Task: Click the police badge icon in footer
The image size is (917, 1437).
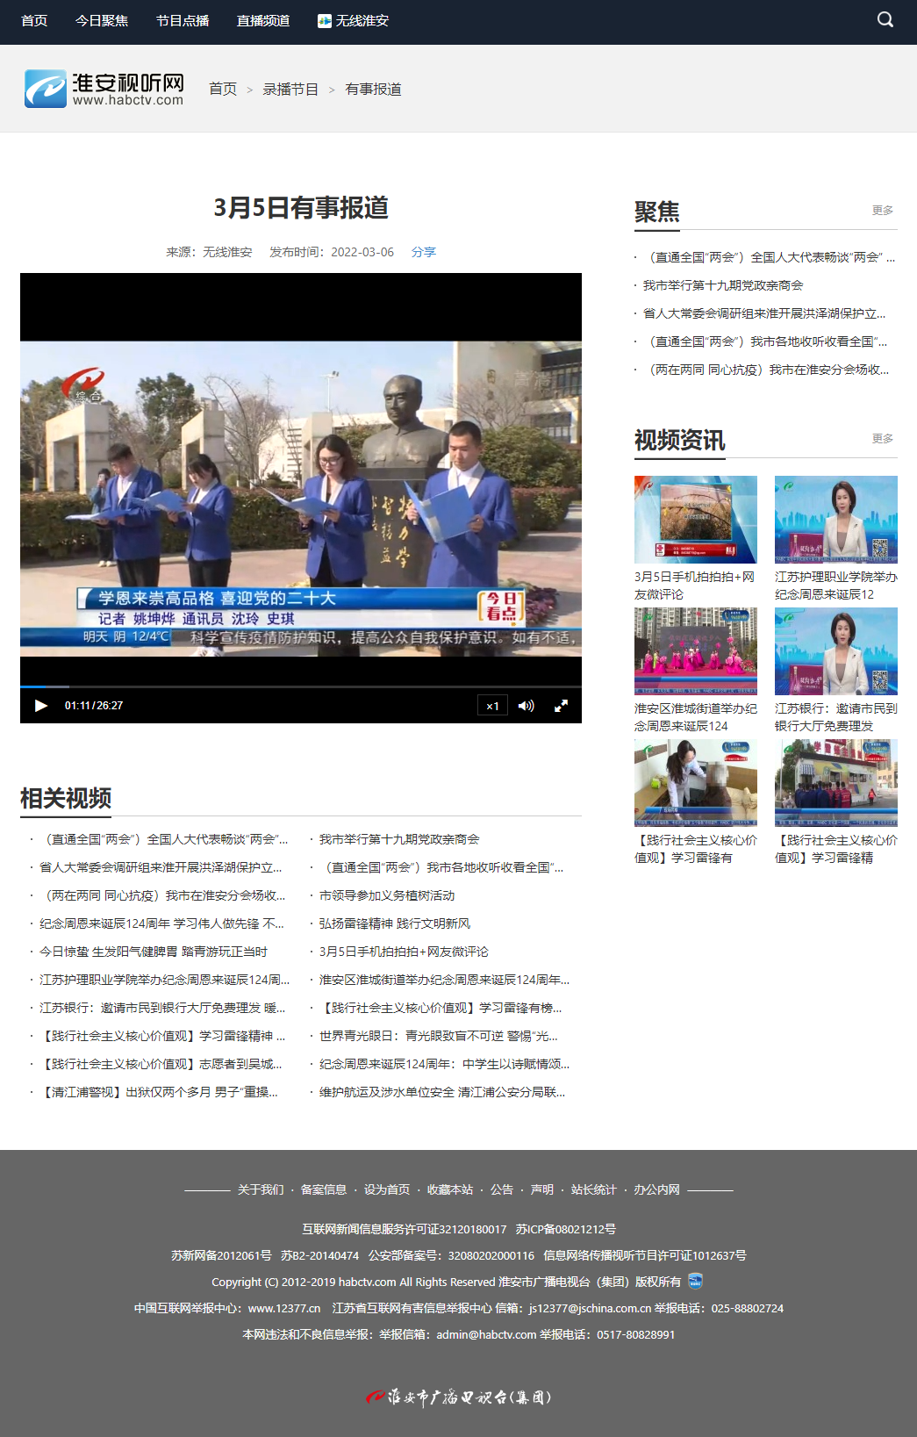Action: click(x=695, y=1281)
